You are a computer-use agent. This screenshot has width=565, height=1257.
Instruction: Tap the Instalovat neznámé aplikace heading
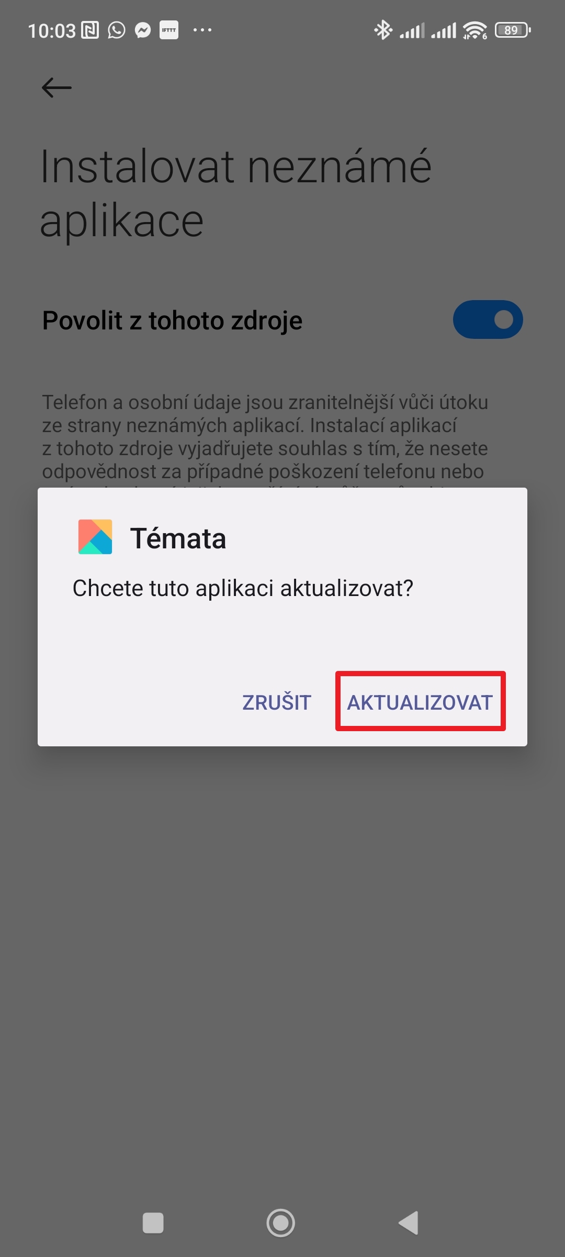[236, 193]
